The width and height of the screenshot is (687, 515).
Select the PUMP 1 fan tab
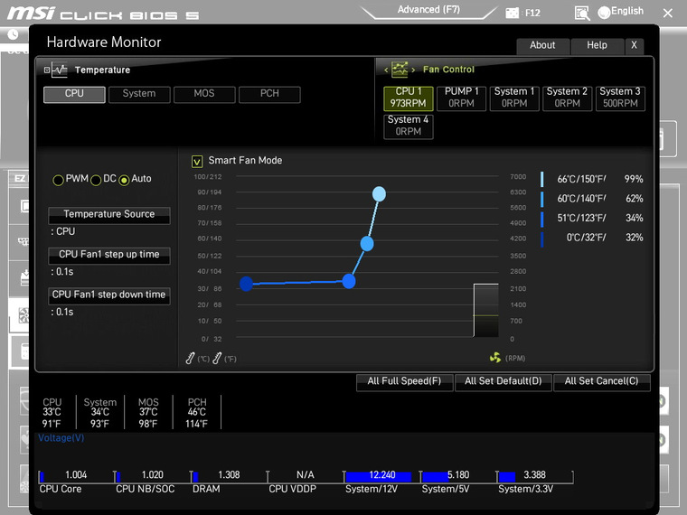click(x=461, y=98)
